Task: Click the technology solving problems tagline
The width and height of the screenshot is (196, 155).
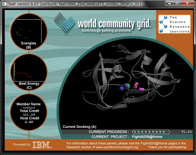Action: tap(106, 31)
